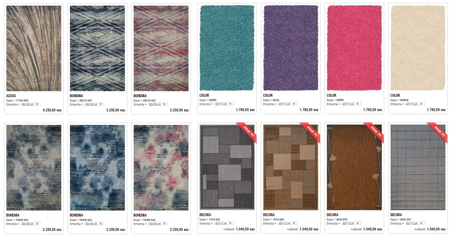The image size is (451, 238).
Task: Open the ASSOS rug product image
Action: (34, 49)
